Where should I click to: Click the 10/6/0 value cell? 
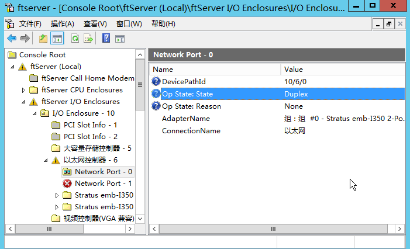295,82
